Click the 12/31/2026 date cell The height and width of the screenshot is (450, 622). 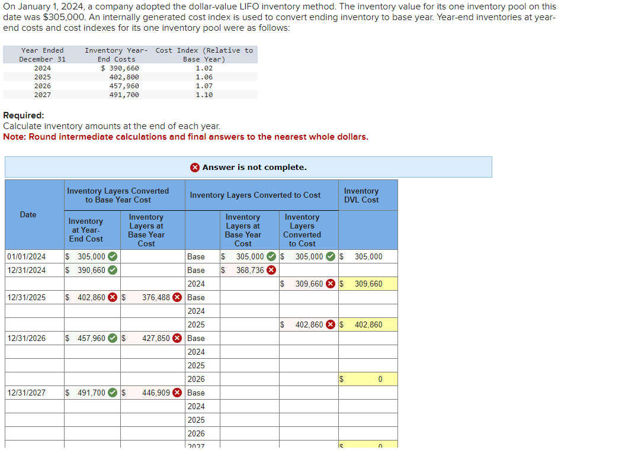coord(34,338)
